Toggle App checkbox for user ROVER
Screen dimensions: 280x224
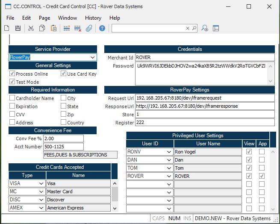pos(262,176)
